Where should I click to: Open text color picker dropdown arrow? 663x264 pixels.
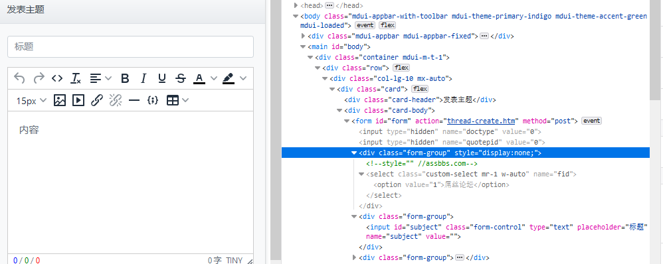pos(213,78)
